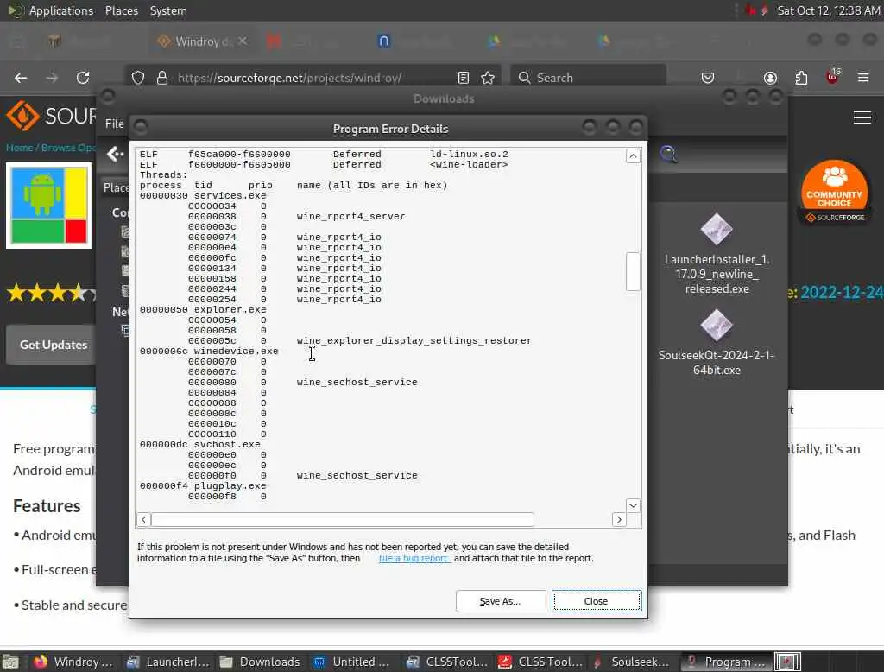Screen dimensions: 884x672
Task: Switch to CLSS Tool... taskbar item
Action: point(540,662)
